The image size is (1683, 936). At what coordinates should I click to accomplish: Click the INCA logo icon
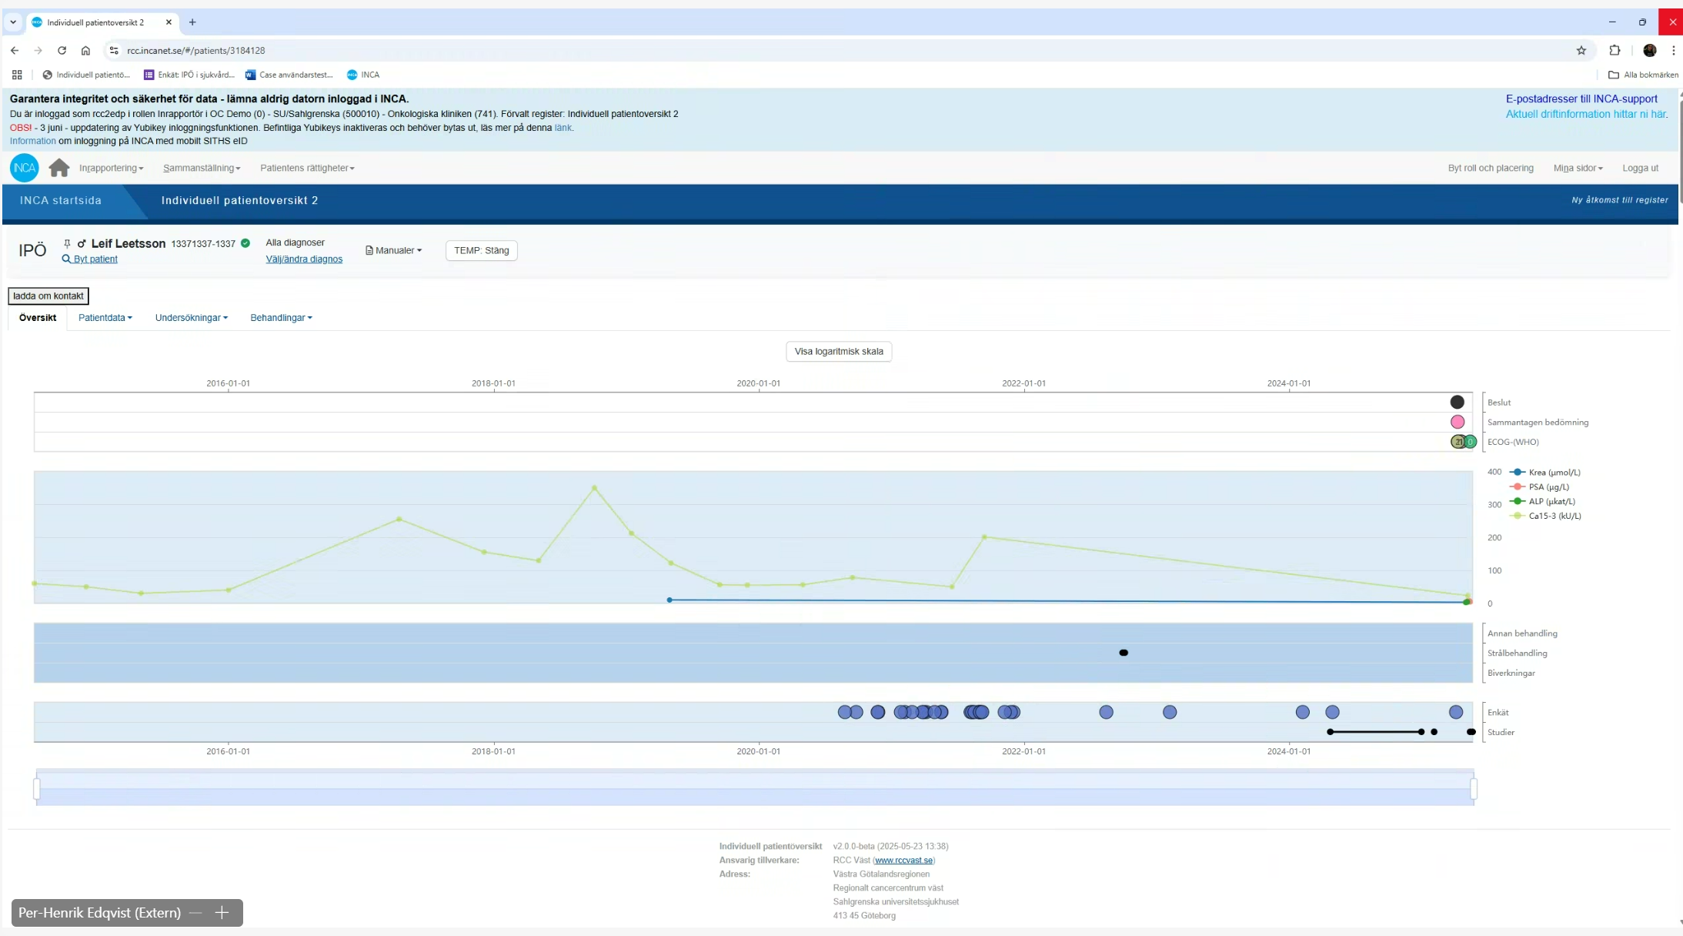point(24,168)
